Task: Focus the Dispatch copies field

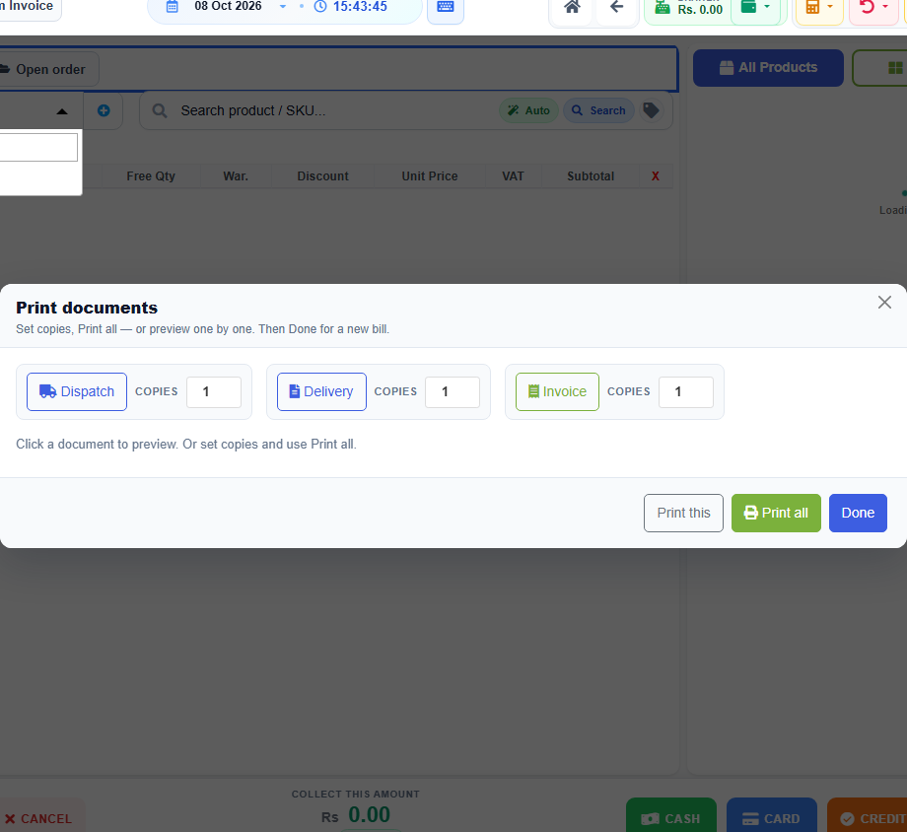Action: pyautogui.click(x=214, y=391)
